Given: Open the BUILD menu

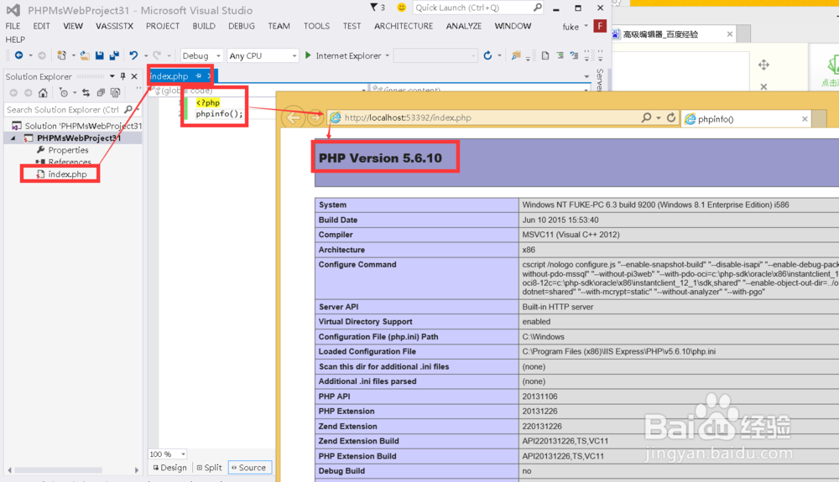Looking at the screenshot, I should click(204, 26).
